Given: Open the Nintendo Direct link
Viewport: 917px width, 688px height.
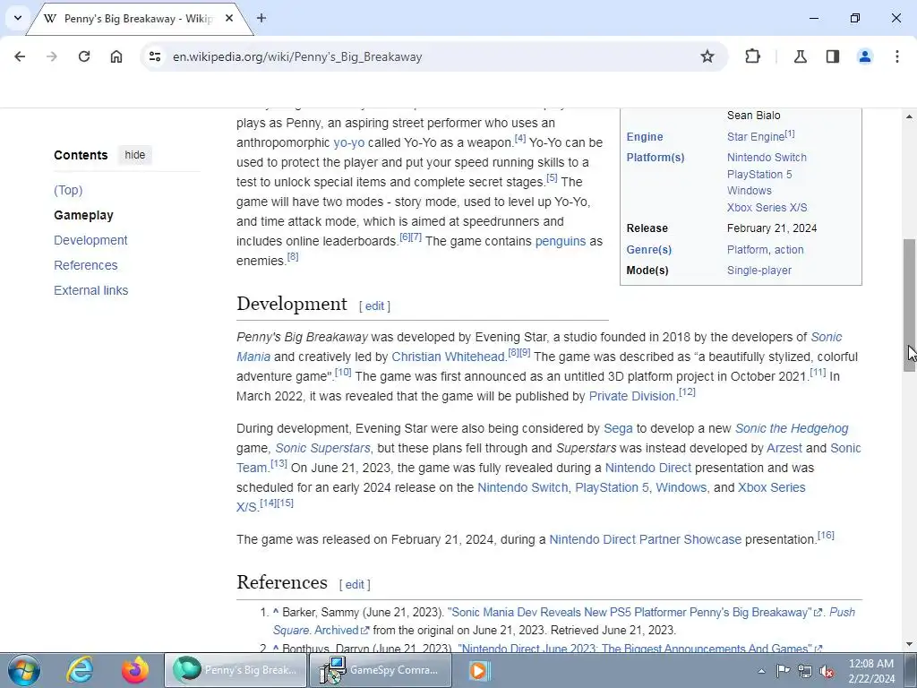Looking at the screenshot, I should 648,468.
